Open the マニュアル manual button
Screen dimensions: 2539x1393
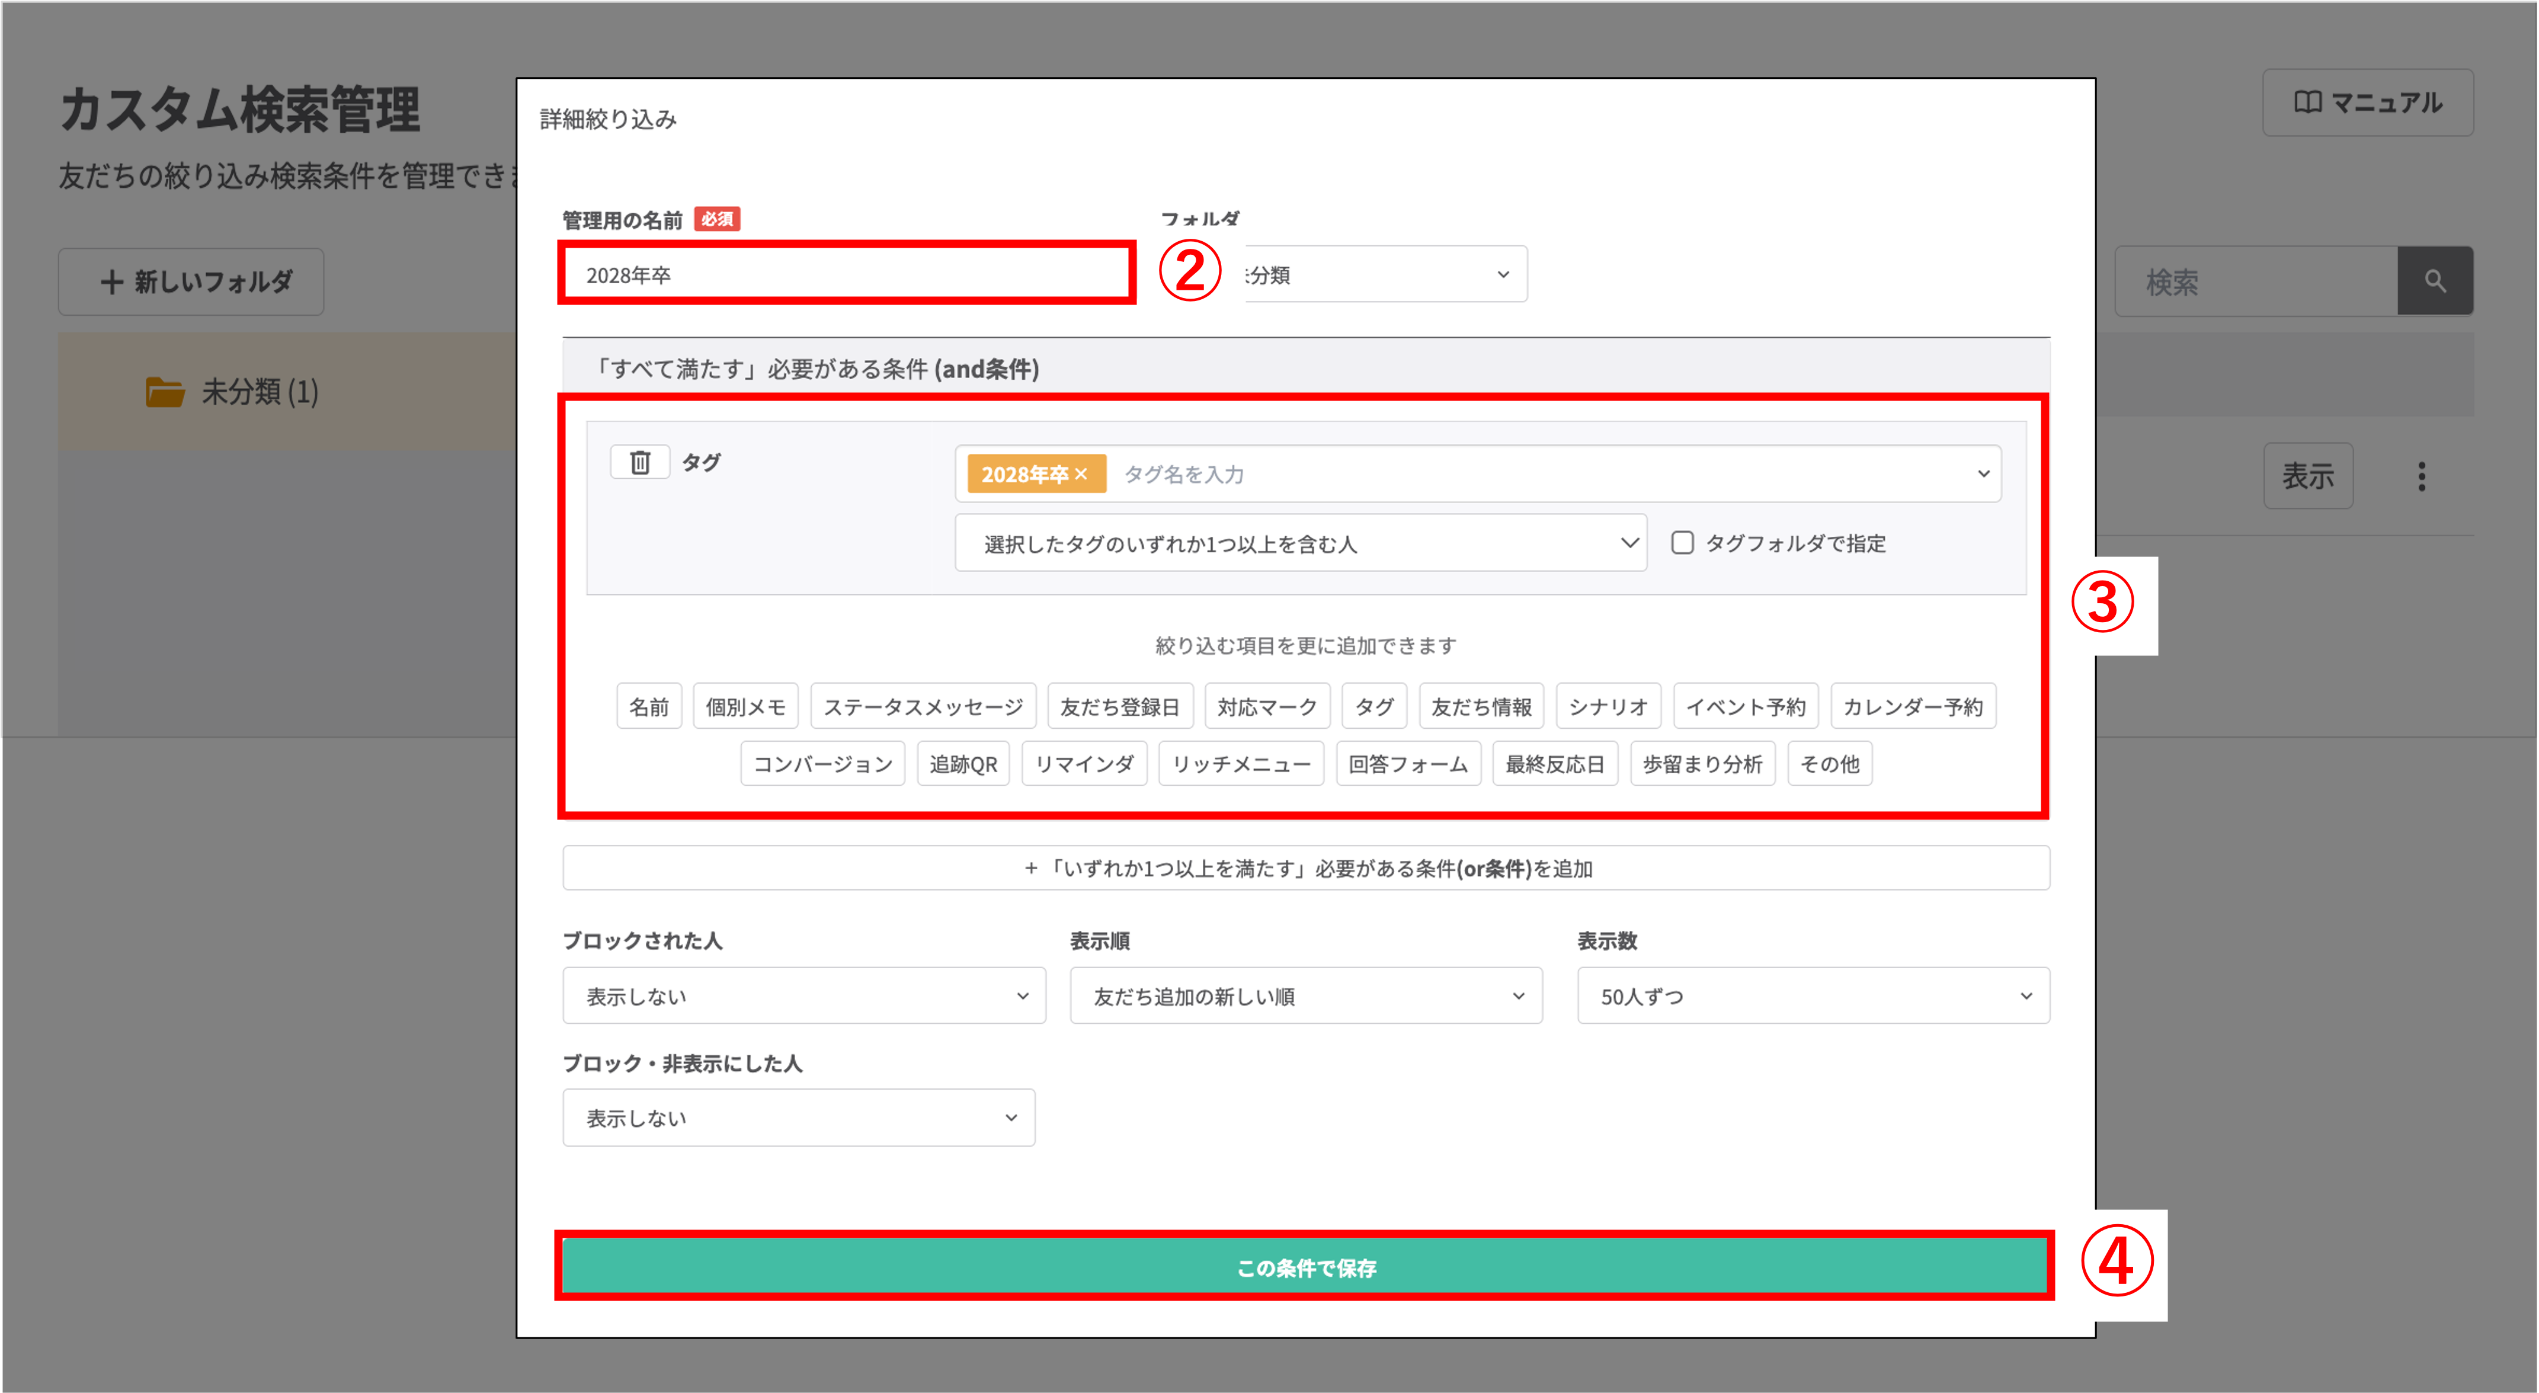[x=2368, y=103]
